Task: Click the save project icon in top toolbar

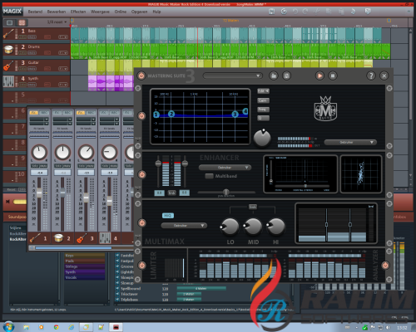Action: [x=272, y=12]
